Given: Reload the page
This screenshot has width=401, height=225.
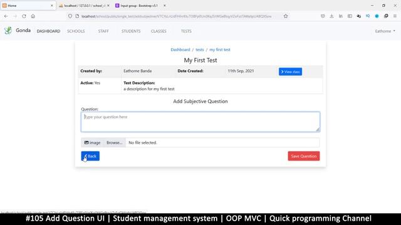Looking at the screenshot, I should [x=24, y=16].
